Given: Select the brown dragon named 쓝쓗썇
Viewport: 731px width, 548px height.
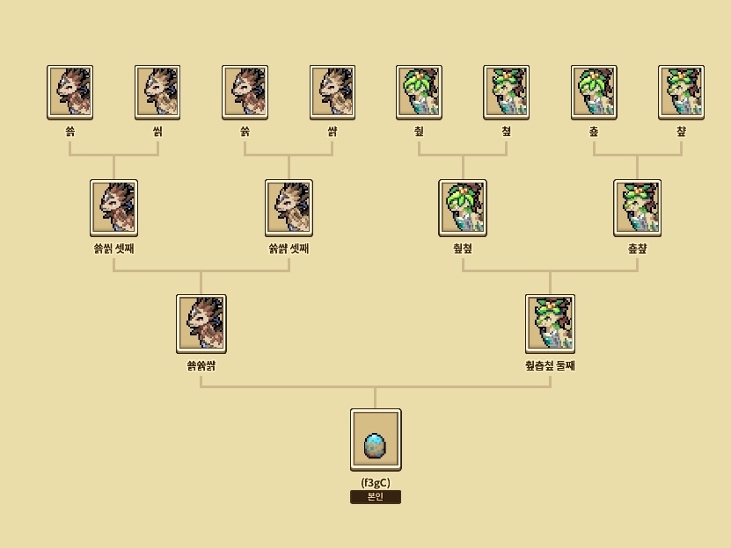Looking at the screenshot, I should tap(201, 323).
